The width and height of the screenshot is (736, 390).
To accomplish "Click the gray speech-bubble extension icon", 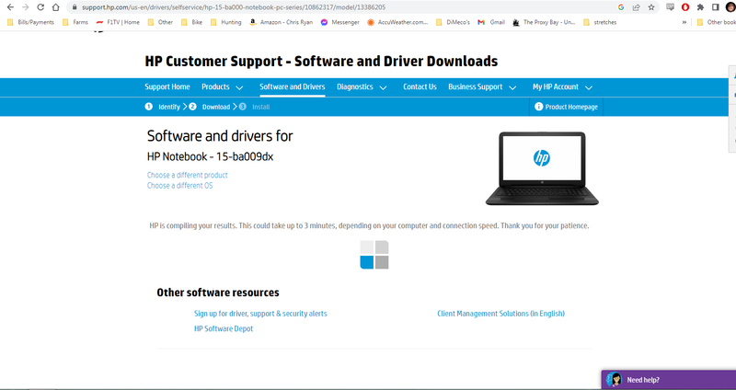I will point(671,7).
